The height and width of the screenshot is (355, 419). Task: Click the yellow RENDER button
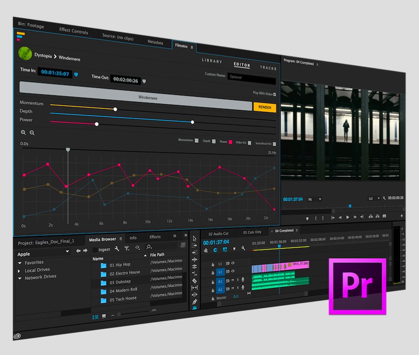[x=265, y=107]
